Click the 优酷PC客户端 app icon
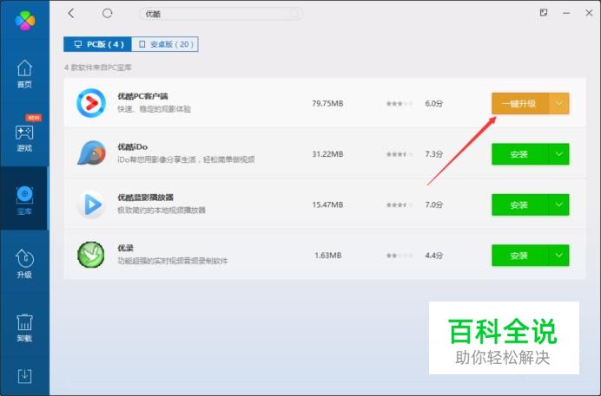Viewport: 601px width, 396px height. (x=91, y=103)
